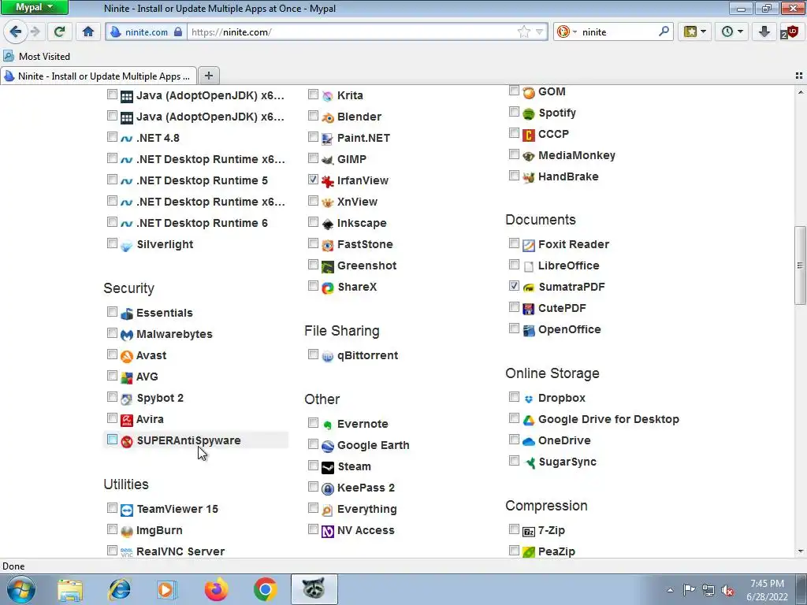Image resolution: width=807 pixels, height=605 pixels.
Task: Click the ShareX icon
Action: (327, 288)
